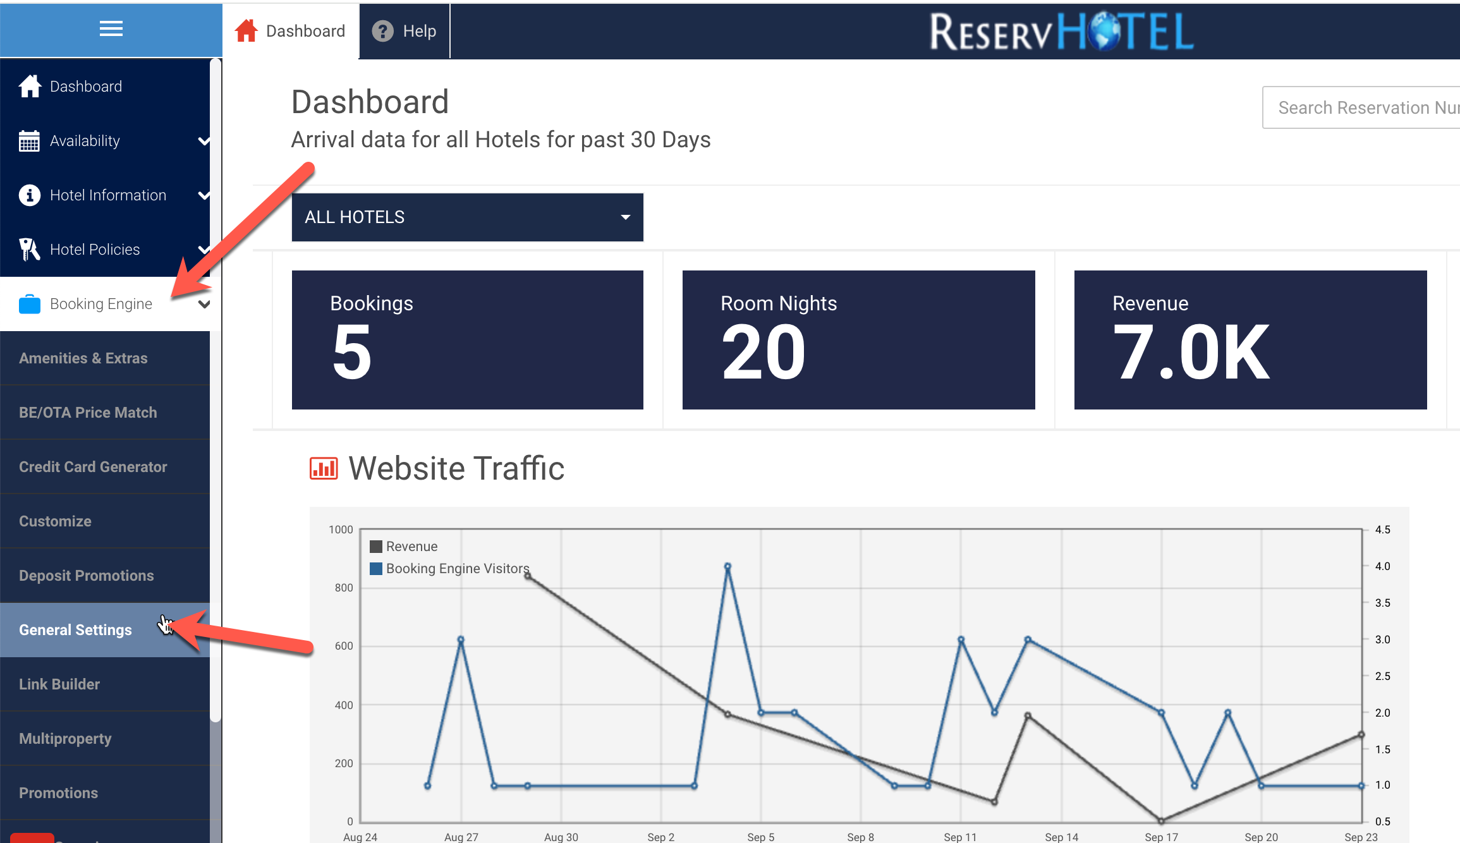Viewport: 1460px width, 843px height.
Task: Toggle the Booking Engine Visitors legend swatch
Action: click(376, 569)
